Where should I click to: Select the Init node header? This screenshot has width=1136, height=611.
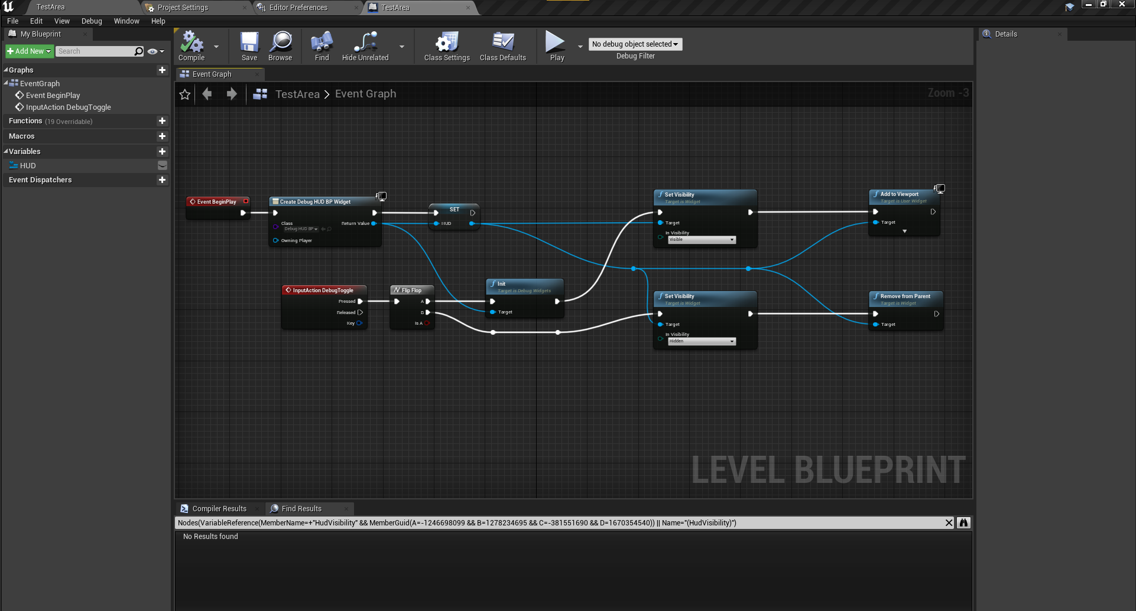525,286
